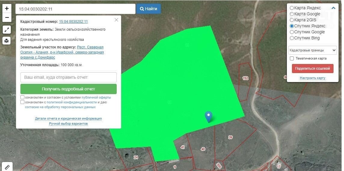The image size is (344, 171).
Task: Zoom out with the minus button
Action: click(7, 17)
